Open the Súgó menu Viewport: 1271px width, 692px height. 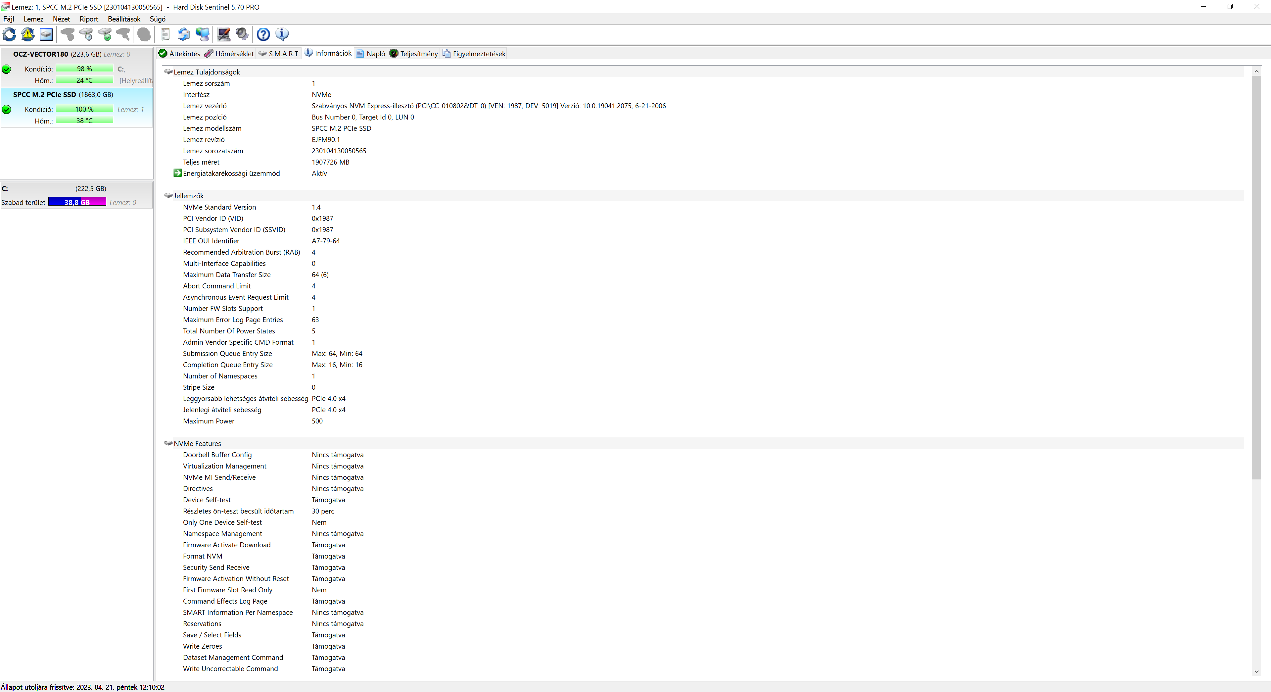(x=158, y=19)
